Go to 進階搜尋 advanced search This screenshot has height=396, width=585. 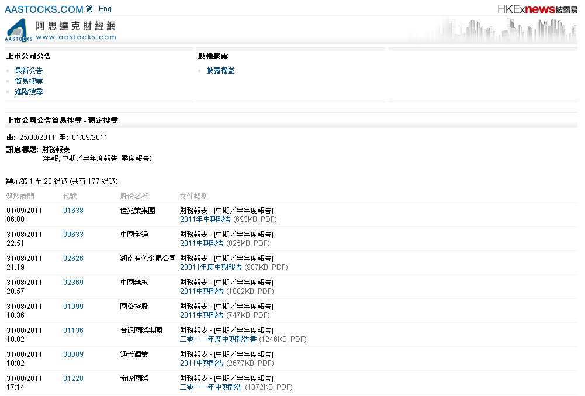[x=29, y=92]
